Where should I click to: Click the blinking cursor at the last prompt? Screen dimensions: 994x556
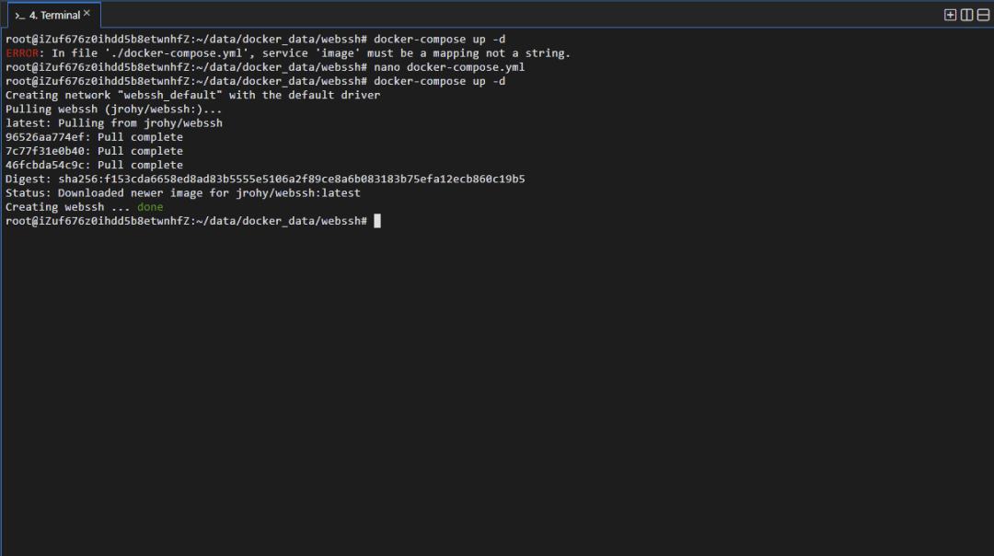377,221
